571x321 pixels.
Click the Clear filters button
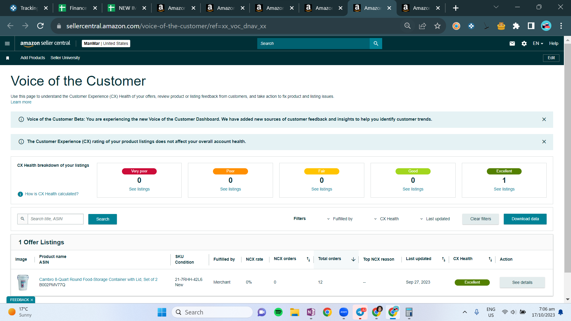click(x=481, y=219)
